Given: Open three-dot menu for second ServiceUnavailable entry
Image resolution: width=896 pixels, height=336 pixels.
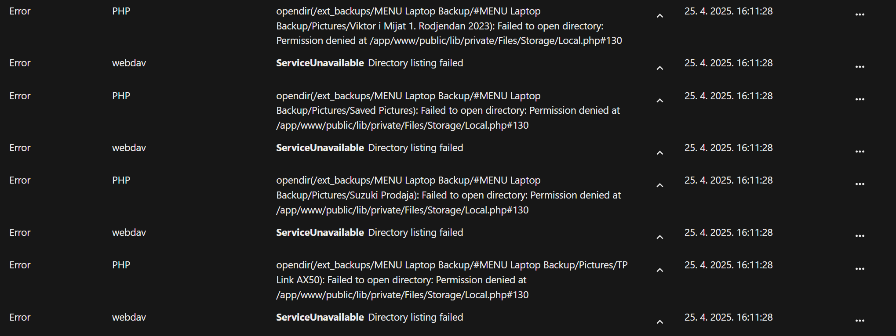Looking at the screenshot, I should tap(860, 152).
